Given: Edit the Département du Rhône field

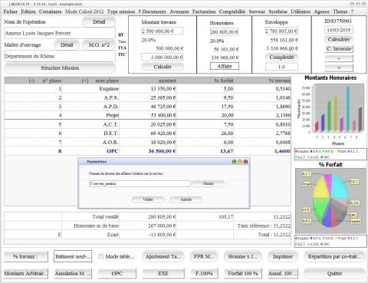Looking at the screenshot, I should click(60, 56).
